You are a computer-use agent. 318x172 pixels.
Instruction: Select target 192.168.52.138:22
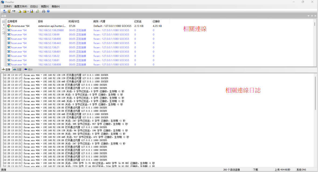point(49,56)
